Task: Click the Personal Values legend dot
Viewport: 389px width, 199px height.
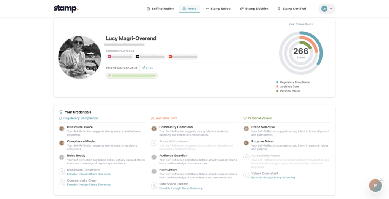Action: tap(277, 91)
